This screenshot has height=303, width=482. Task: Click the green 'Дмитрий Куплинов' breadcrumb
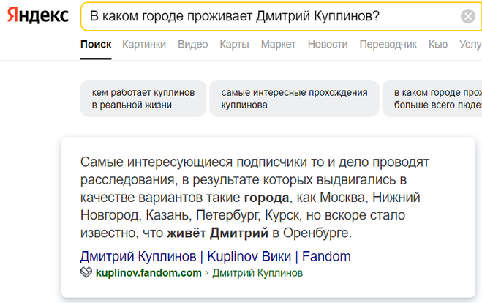tap(257, 273)
